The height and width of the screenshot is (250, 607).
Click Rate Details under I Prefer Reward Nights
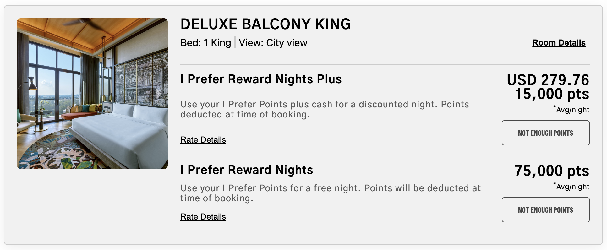pos(203,217)
